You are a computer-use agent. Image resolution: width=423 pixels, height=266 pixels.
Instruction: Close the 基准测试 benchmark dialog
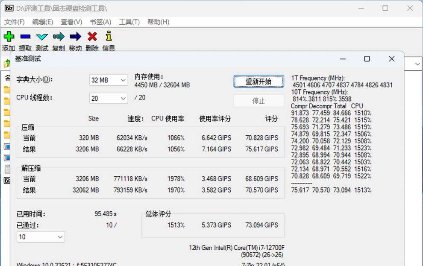click(x=391, y=59)
